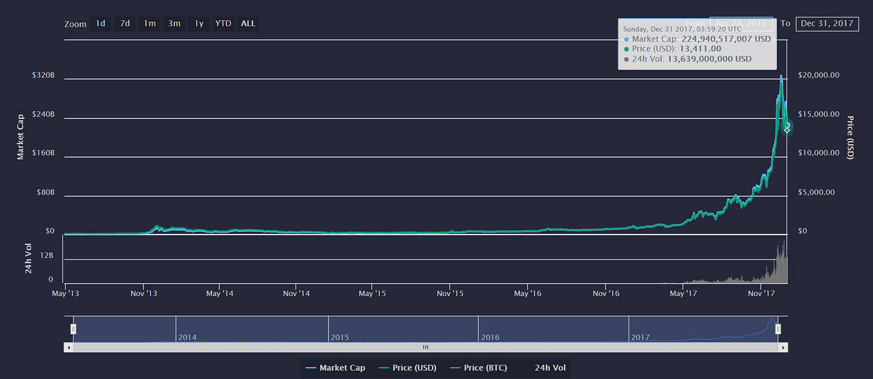Click the May '14 x-axis label
Viewport: 873px width, 379px height.
tap(219, 293)
